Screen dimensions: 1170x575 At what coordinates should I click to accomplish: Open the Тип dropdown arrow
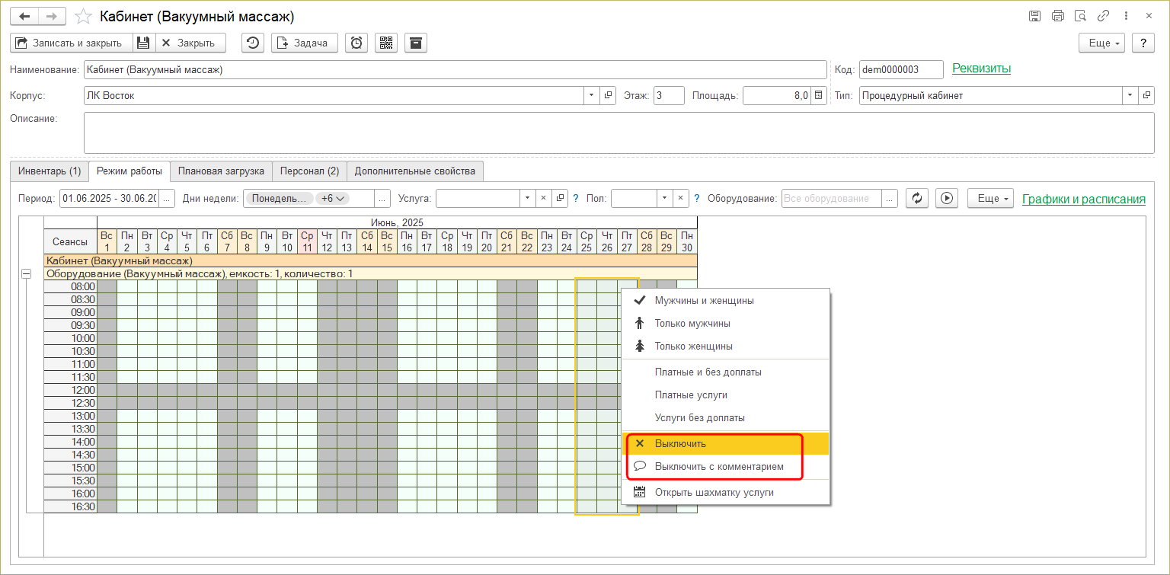1129,95
